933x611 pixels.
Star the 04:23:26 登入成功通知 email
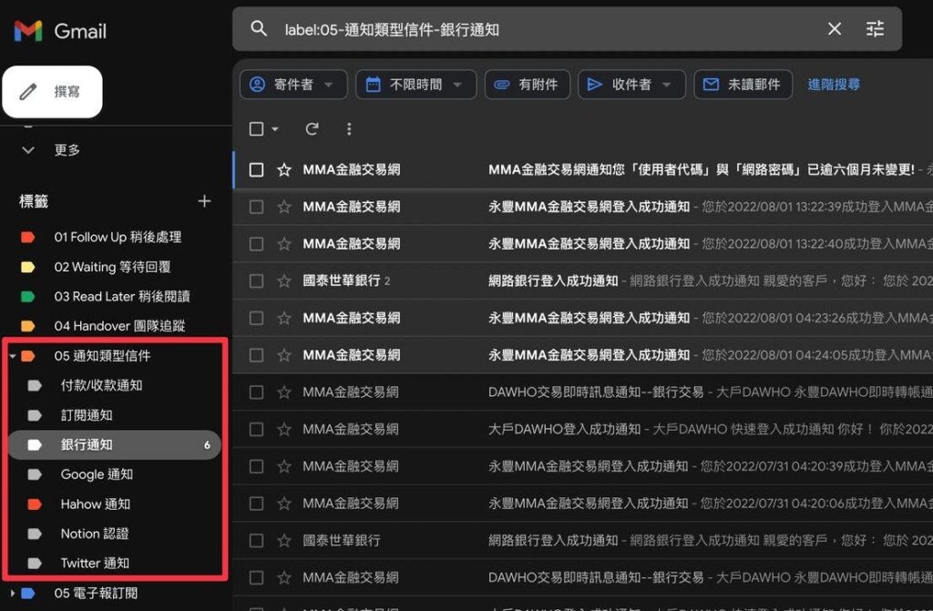[x=284, y=318]
